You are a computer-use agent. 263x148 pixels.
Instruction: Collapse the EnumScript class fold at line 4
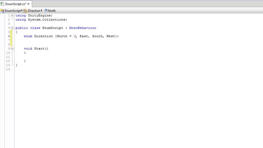[12, 28]
